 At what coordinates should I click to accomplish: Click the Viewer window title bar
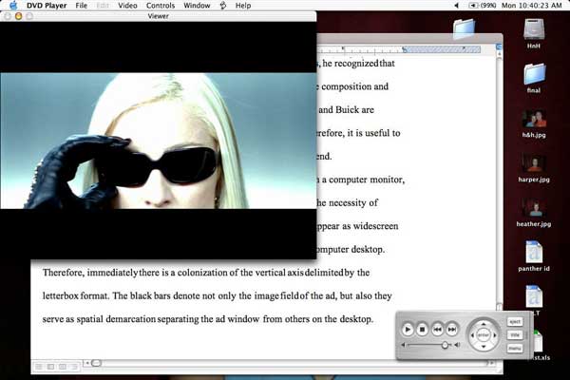158,16
